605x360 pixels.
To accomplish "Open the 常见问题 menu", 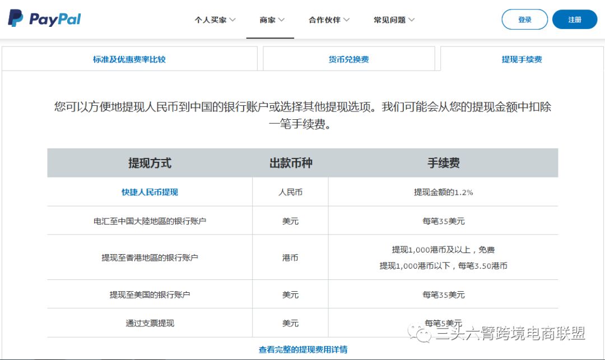I will 394,20.
